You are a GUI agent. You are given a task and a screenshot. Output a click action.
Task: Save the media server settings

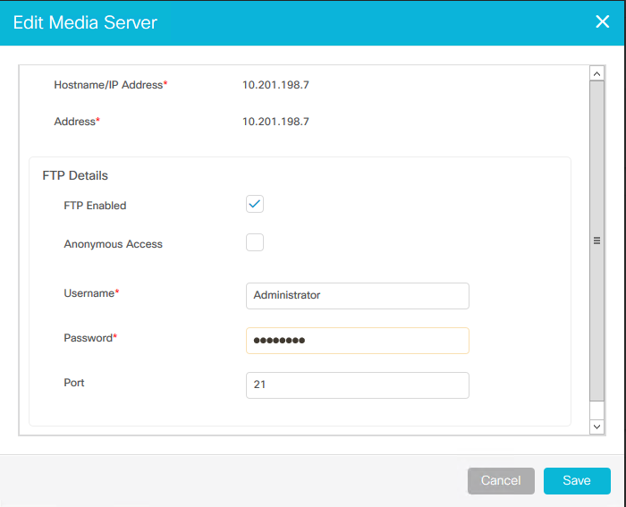(577, 481)
